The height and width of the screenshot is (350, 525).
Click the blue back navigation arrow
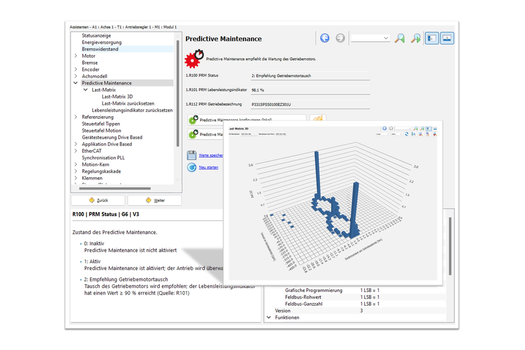[x=324, y=38]
